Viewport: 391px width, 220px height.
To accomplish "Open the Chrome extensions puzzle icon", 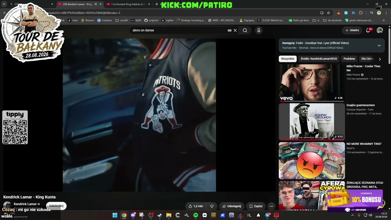I will point(361,13).
